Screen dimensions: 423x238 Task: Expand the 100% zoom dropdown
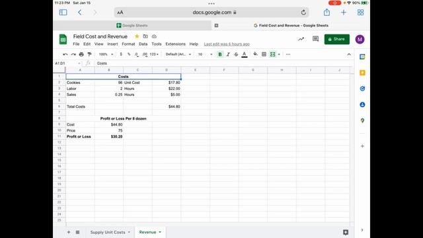click(106, 54)
